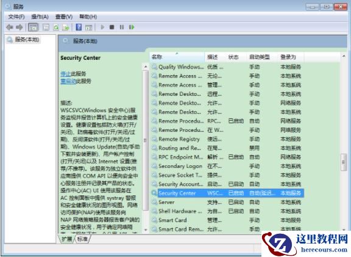Select the Remote Registry service row
This screenshot has width=351, height=257.
(x=227, y=139)
